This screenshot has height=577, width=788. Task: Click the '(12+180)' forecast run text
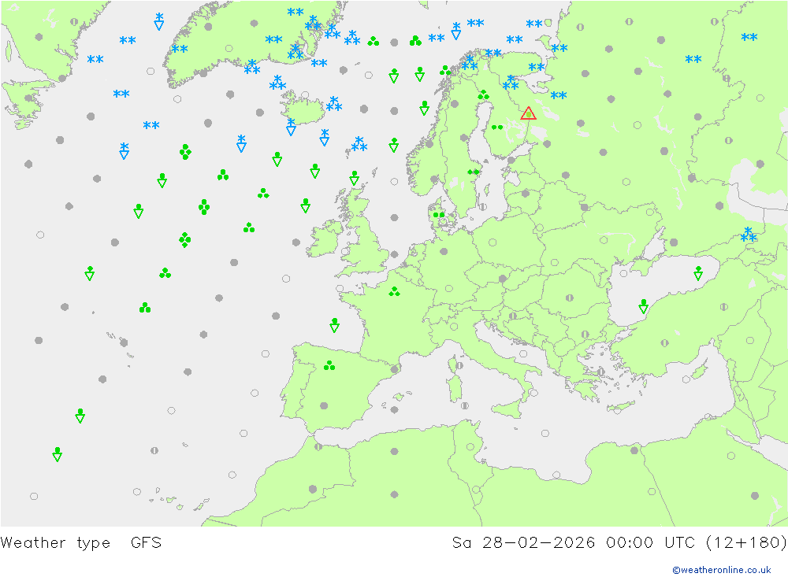pyautogui.click(x=746, y=543)
